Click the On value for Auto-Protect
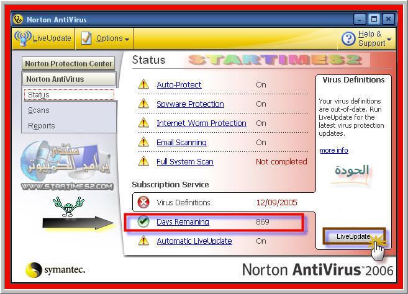408x294 pixels. click(x=261, y=85)
